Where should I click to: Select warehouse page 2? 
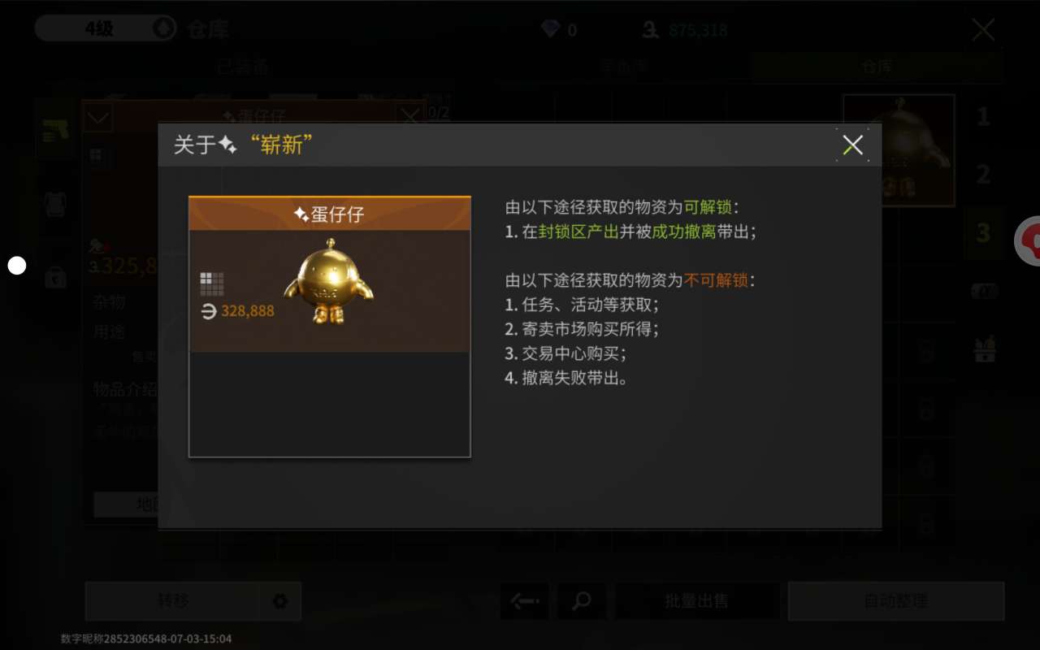click(x=983, y=174)
